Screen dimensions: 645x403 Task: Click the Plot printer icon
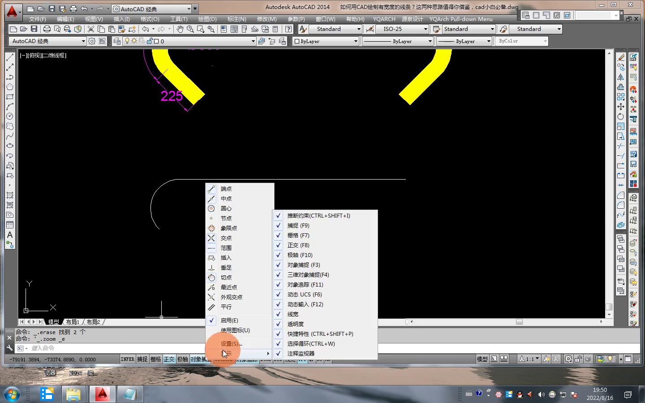[x=47, y=29]
